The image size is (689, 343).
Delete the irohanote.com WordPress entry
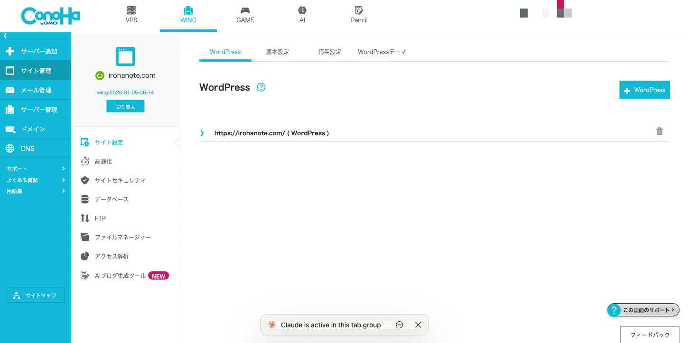pos(659,131)
